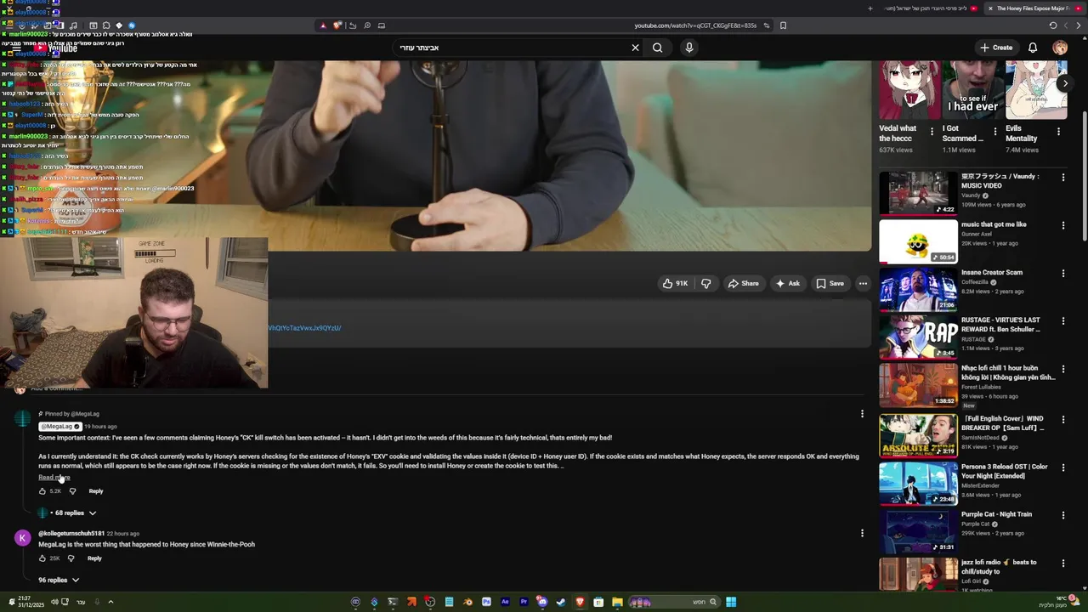
Task: Dislike the Winnie-the-Pooh comment
Action: [x=71, y=558]
